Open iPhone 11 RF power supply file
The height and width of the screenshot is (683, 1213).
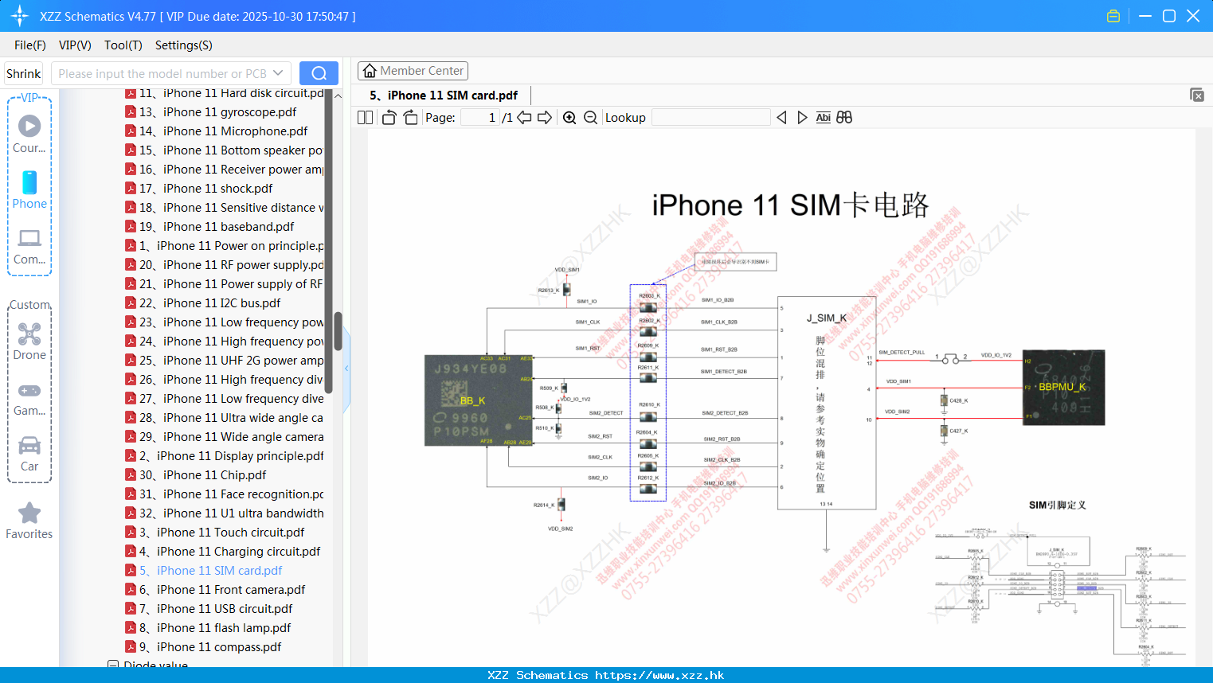pyautogui.click(x=225, y=265)
